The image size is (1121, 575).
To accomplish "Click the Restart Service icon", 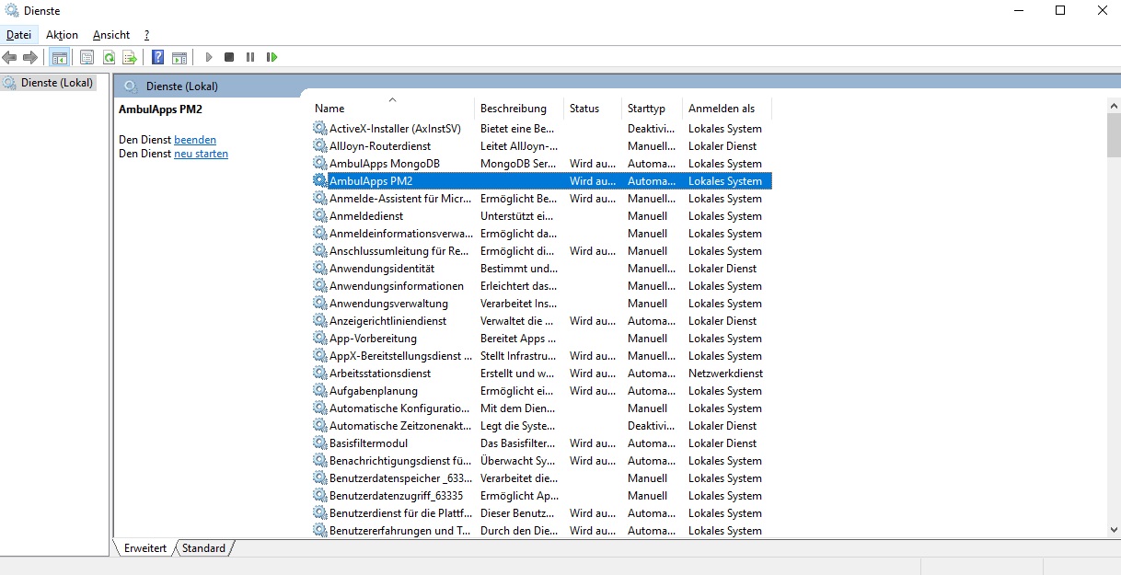I will click(272, 57).
